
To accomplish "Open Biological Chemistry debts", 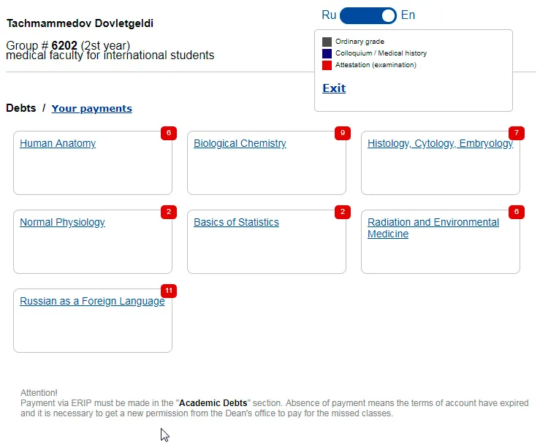I will (240, 144).
